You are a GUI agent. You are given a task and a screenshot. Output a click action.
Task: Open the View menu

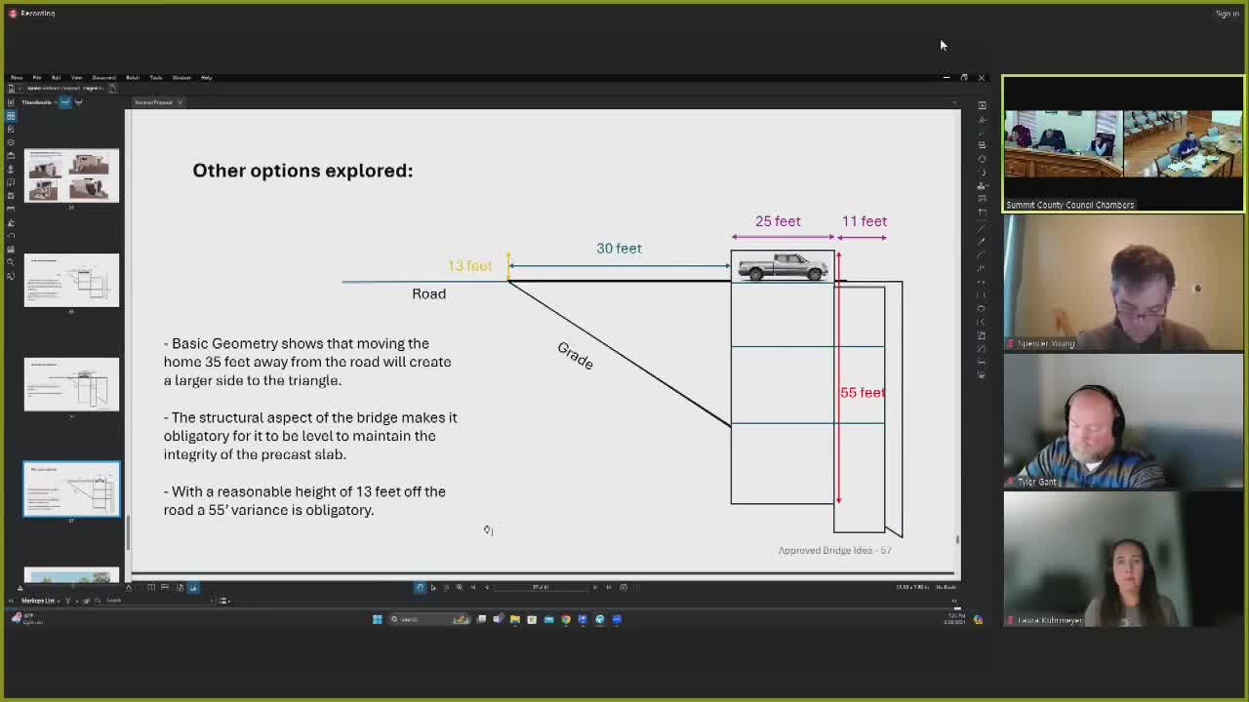point(76,77)
